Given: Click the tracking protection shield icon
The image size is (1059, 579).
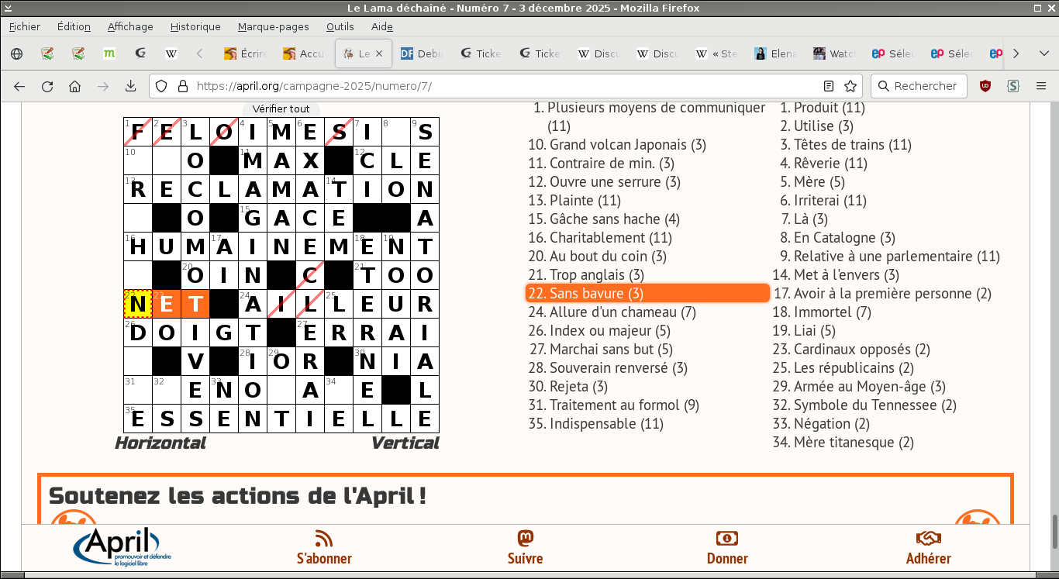Looking at the screenshot, I should point(161,86).
